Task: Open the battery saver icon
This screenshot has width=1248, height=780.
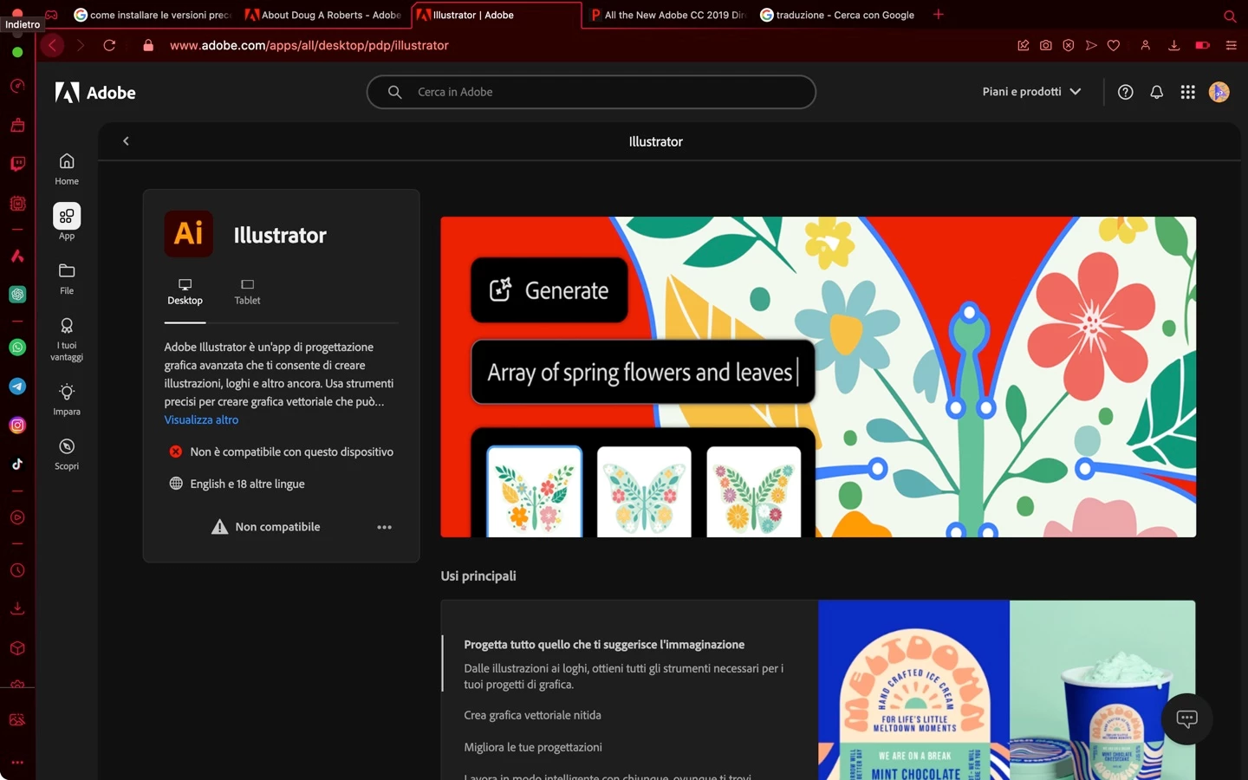Action: [x=1202, y=45]
